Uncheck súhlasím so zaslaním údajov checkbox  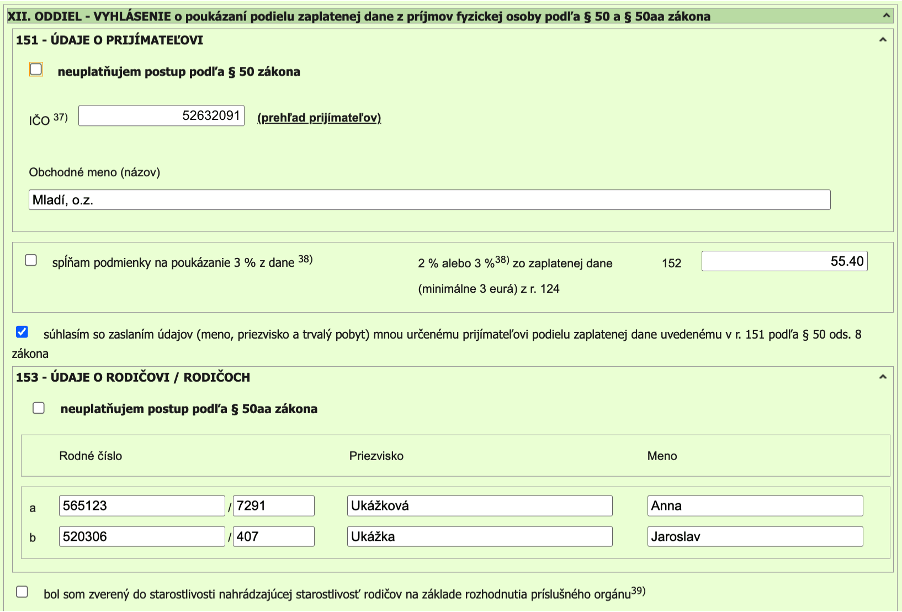[x=22, y=332]
